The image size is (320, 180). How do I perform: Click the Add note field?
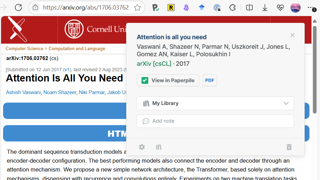(x=215, y=121)
